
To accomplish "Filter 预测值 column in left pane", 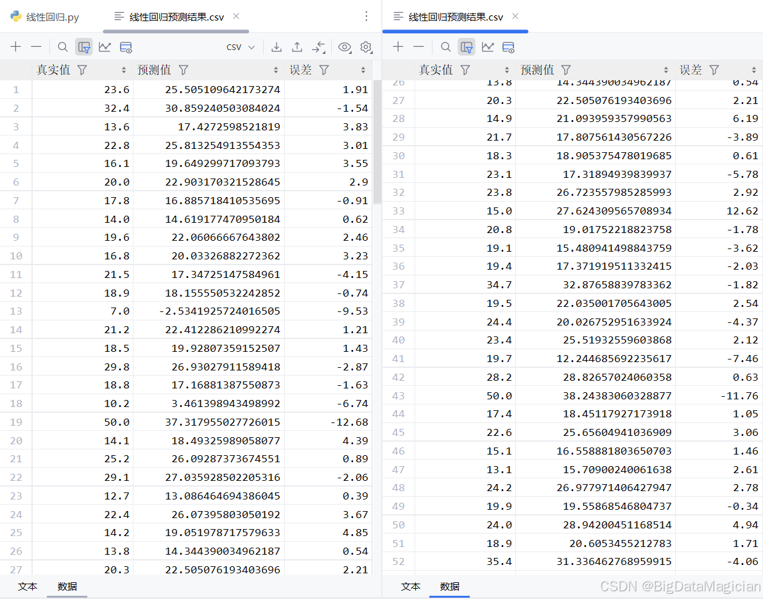I will pyautogui.click(x=184, y=70).
